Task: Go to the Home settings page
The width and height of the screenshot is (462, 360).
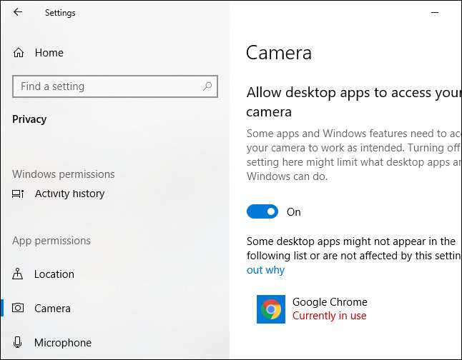Action: 49,53
